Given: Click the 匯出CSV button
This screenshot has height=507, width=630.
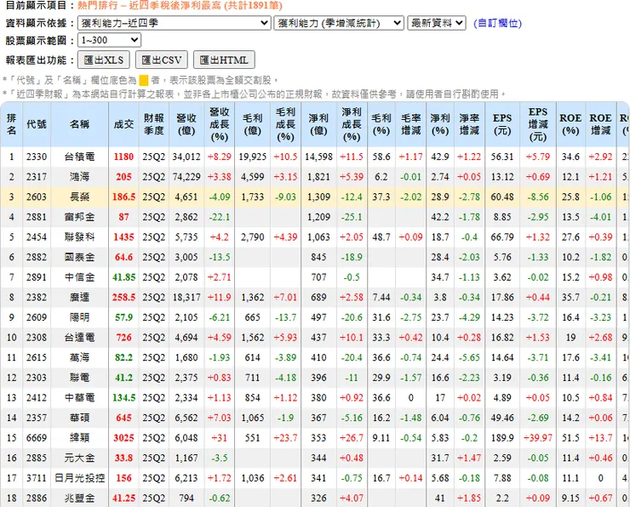Looking at the screenshot, I should tap(162, 60).
